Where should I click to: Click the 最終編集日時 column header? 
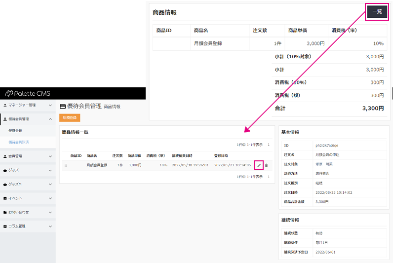click(182, 156)
